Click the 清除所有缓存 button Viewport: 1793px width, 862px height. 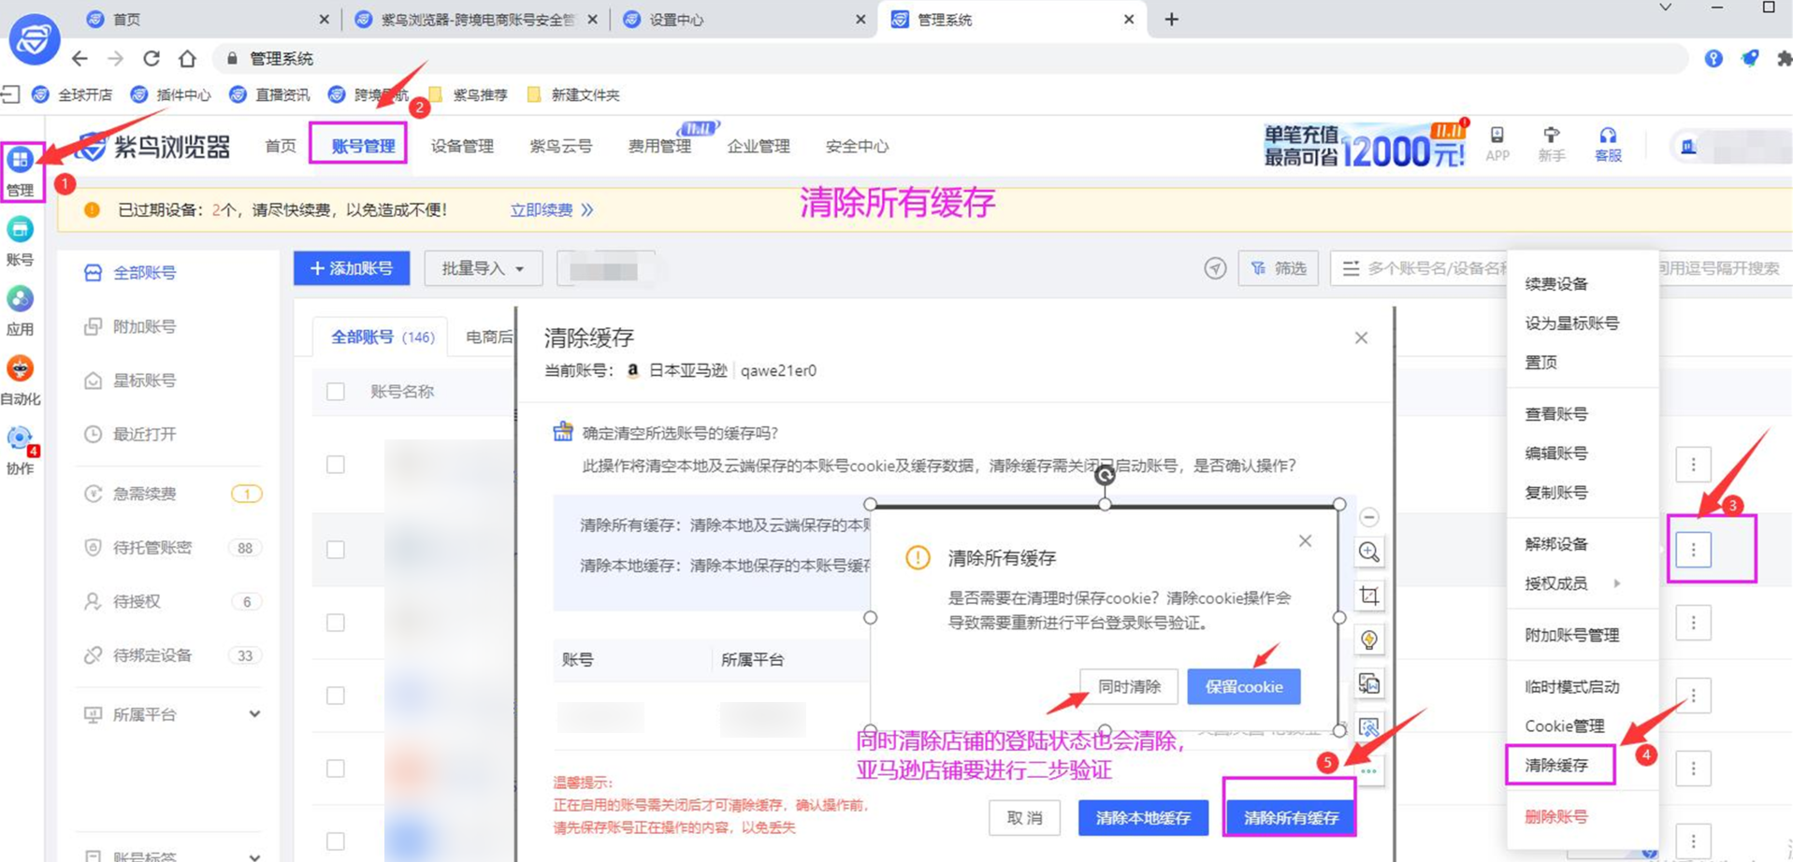coord(1291,818)
